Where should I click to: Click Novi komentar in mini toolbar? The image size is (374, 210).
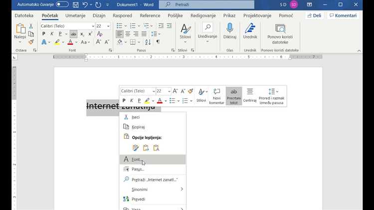[216, 96]
